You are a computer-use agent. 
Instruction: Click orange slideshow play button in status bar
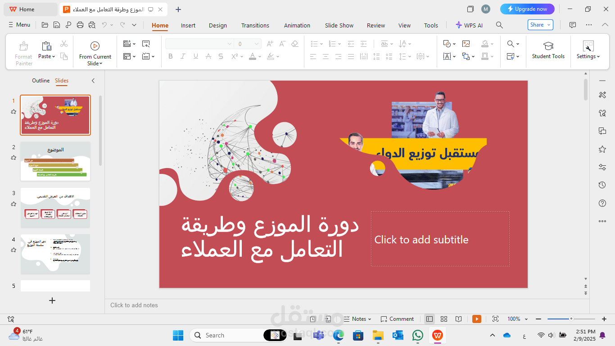pos(477,319)
